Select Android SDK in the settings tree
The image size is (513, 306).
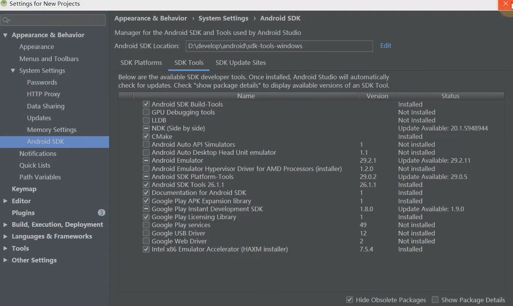54,141
